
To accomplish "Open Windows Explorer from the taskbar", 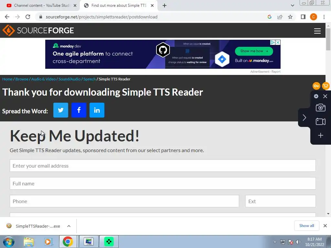I will point(29,242).
